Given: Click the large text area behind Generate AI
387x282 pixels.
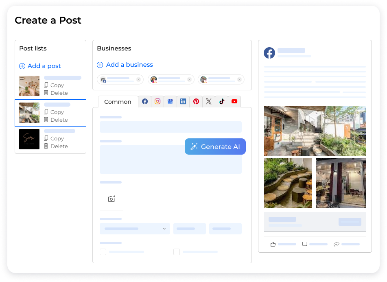Looking at the screenshot, I should 171,160.
